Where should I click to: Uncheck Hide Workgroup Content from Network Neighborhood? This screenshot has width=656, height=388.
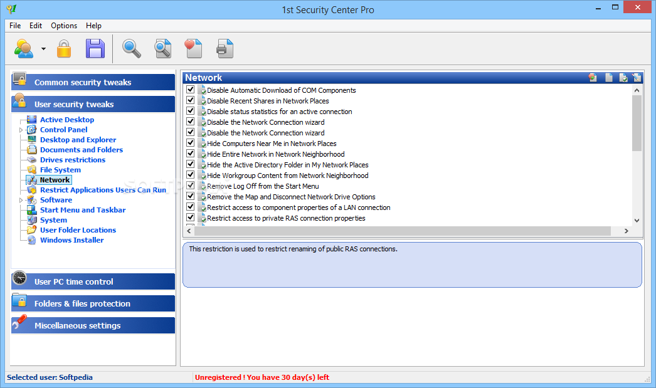pyautogui.click(x=191, y=175)
